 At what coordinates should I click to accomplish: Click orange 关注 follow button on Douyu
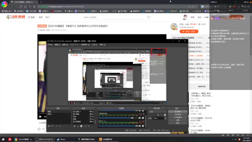coord(189,31)
